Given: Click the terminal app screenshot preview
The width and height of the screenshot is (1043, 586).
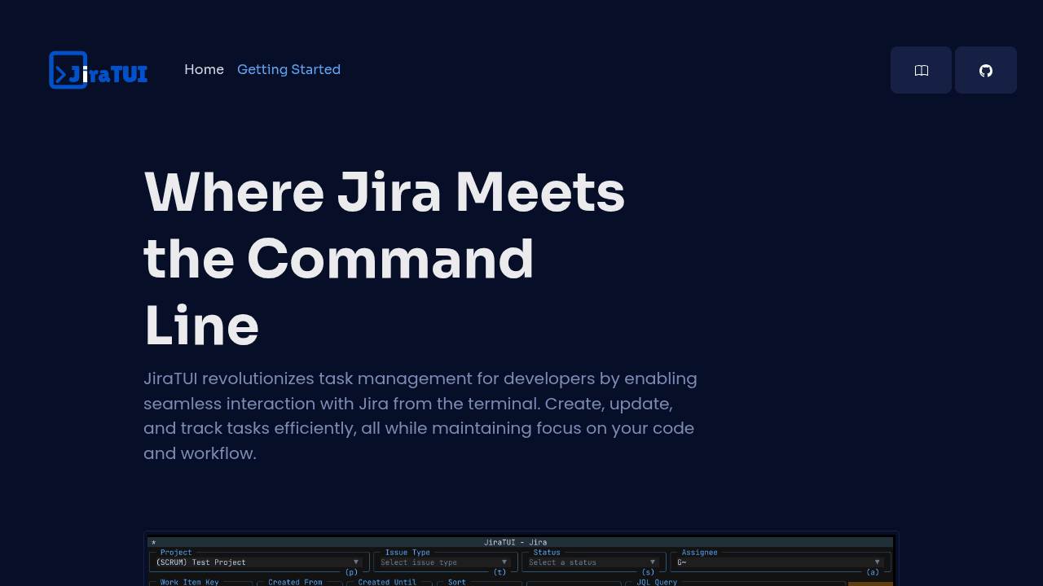Looking at the screenshot, I should pos(520,560).
